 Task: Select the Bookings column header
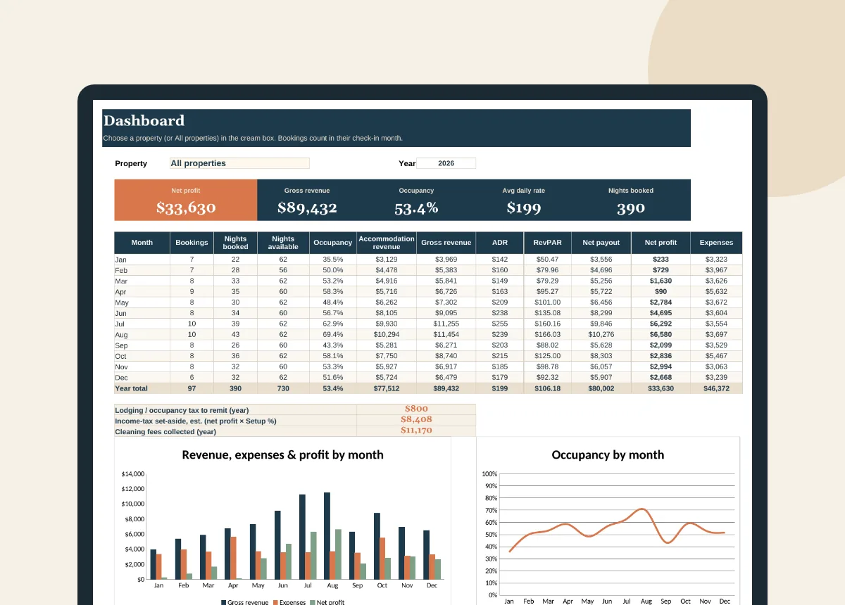click(192, 243)
